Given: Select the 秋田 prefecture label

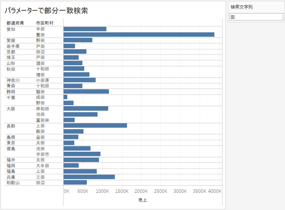Looking at the screenshot, I should [x=11, y=69].
